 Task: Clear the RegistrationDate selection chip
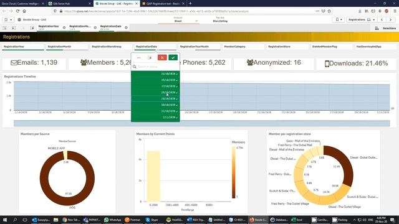126,27
